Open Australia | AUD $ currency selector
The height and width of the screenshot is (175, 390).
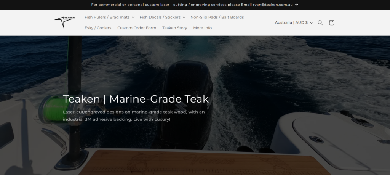click(x=294, y=22)
